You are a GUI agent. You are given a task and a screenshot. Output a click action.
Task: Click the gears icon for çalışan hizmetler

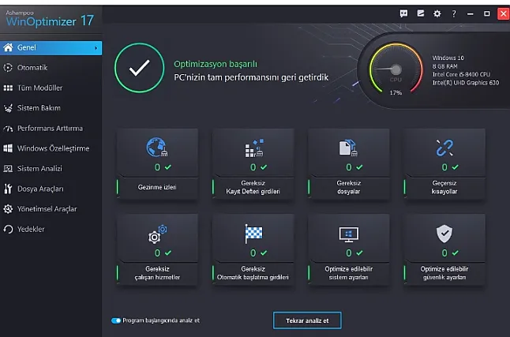click(158, 234)
